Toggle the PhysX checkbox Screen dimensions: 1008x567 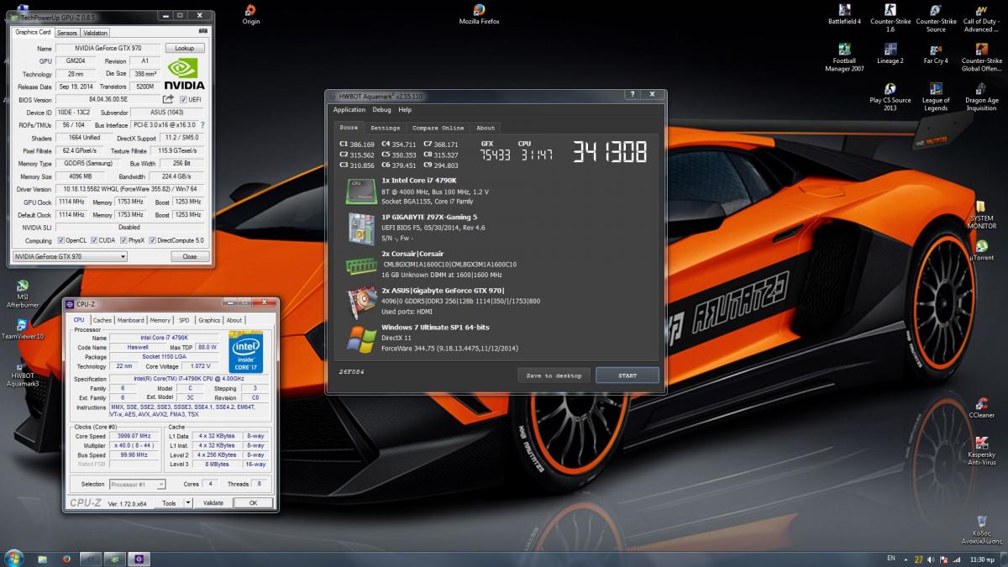[x=124, y=240]
